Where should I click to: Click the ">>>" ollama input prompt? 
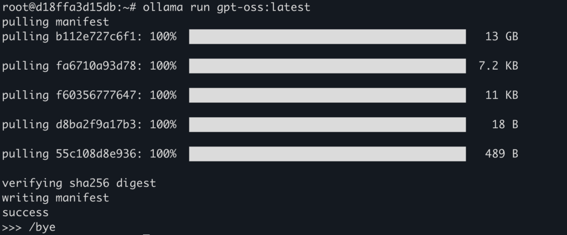tap(11, 227)
